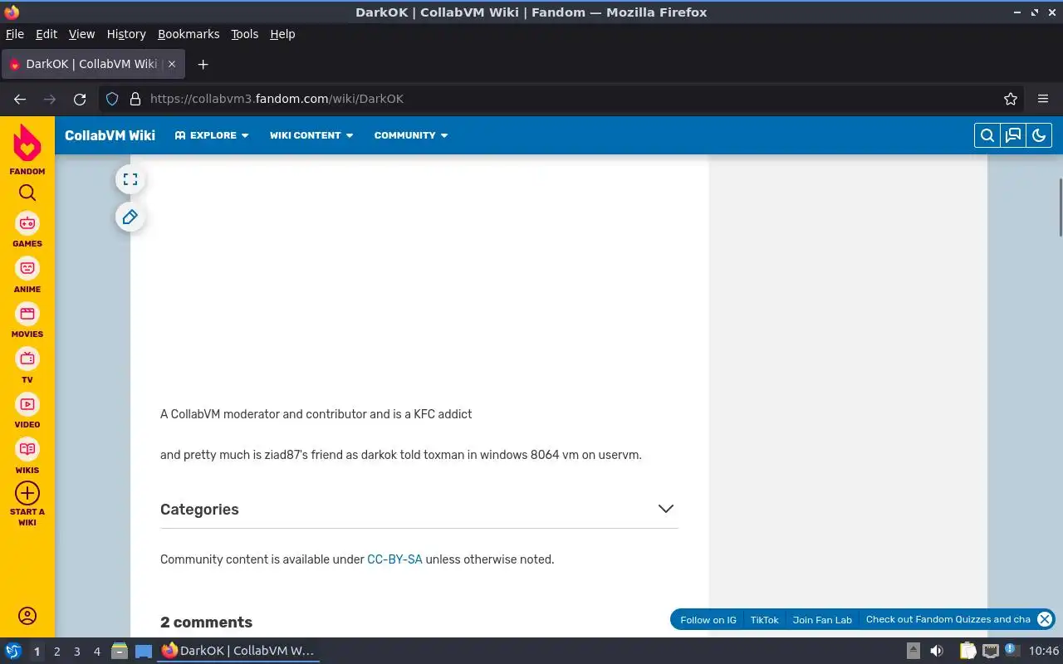
Task: Open tracking protection shield icon
Action: (x=113, y=99)
